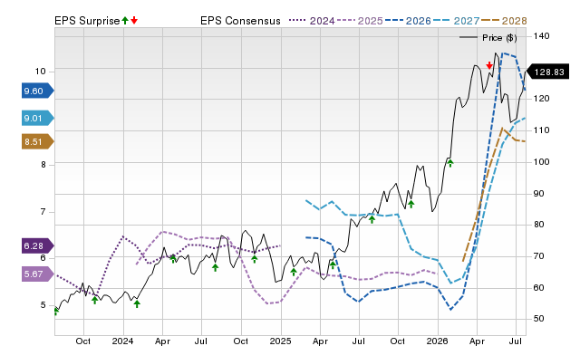
Task: Click the 140 tick on the price axis
Action: pos(542,36)
